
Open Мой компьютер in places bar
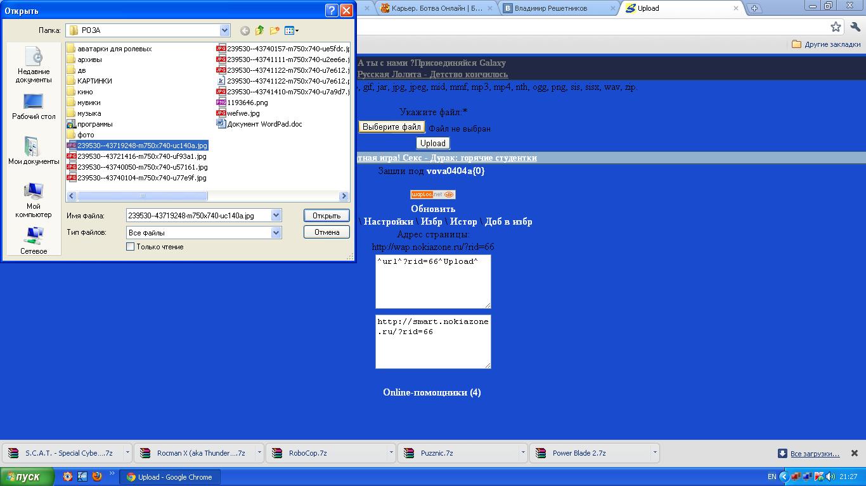[34, 199]
